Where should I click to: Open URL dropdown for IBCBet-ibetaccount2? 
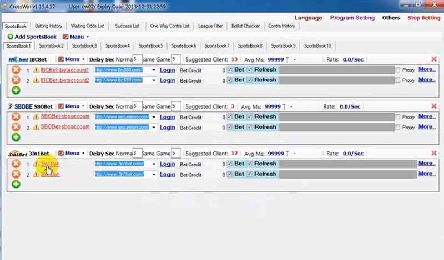[154, 80]
